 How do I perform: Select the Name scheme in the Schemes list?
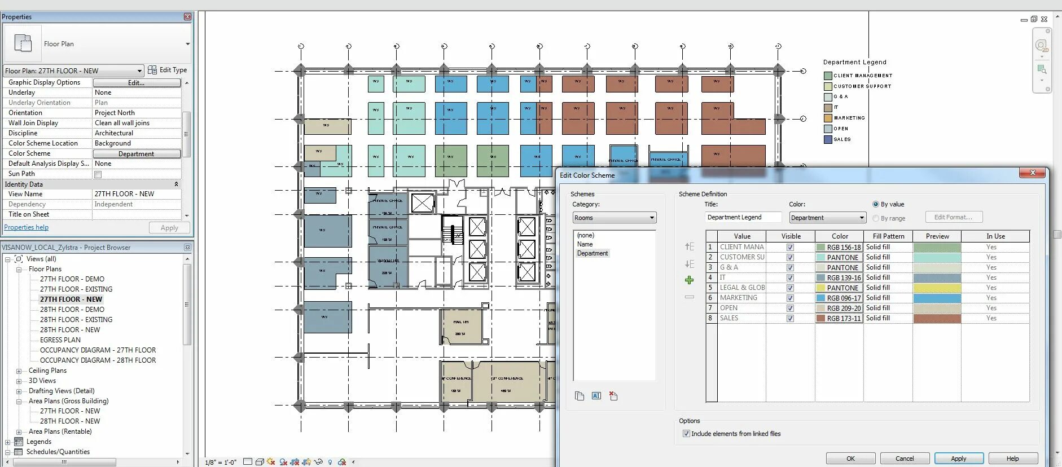pyautogui.click(x=585, y=244)
